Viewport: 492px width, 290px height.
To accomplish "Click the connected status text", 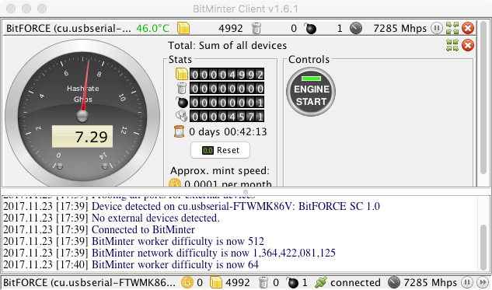I will [355, 282].
